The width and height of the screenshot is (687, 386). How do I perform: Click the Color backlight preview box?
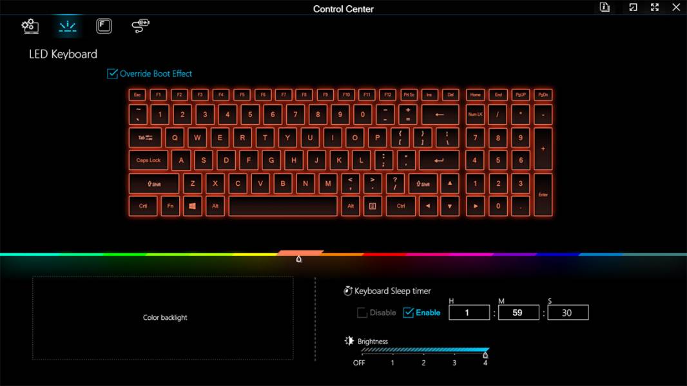[x=163, y=318]
